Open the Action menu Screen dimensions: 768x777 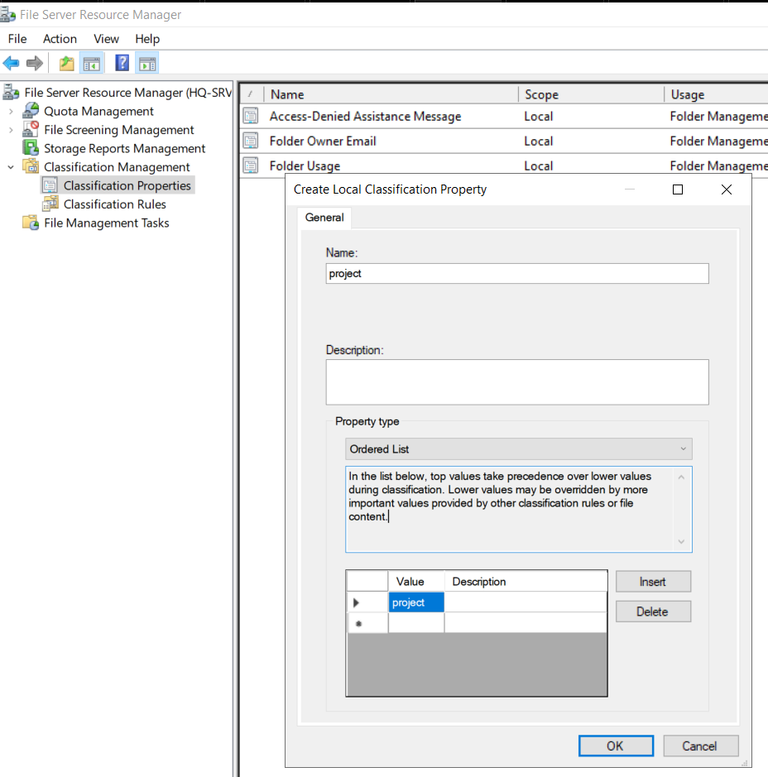pos(60,39)
